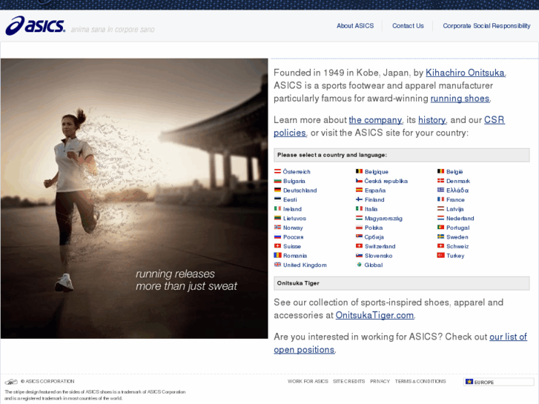
Task: Click the Ireland flag icon
Action: (277, 208)
